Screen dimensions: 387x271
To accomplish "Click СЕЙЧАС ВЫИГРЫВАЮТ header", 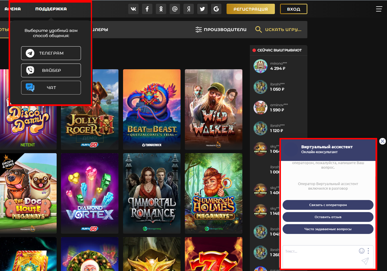I will coord(279,50).
